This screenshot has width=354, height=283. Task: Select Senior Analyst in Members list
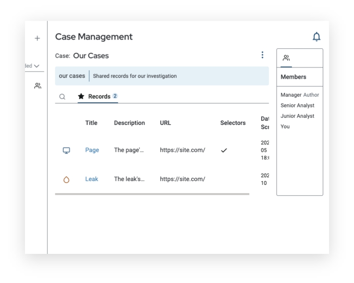(297, 106)
